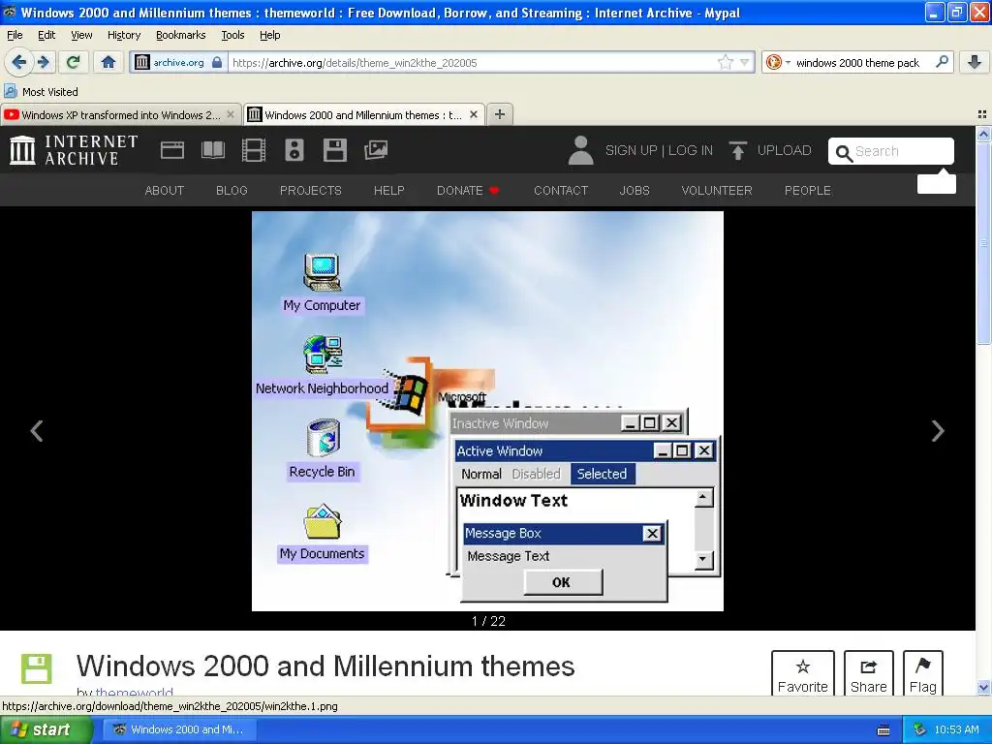Open the JOBS navigation link
The height and width of the screenshot is (744, 992).
coord(635,191)
